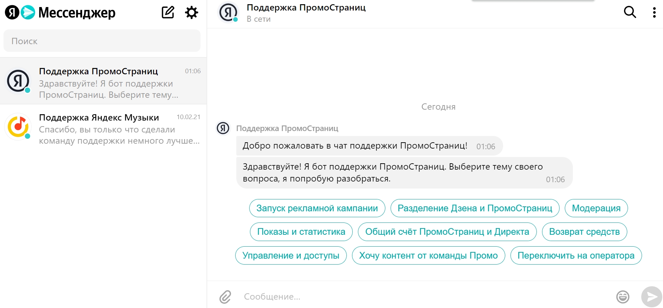The image size is (663, 308).
Task: Select the Запуск рекламной кампании topic
Action: tap(317, 208)
